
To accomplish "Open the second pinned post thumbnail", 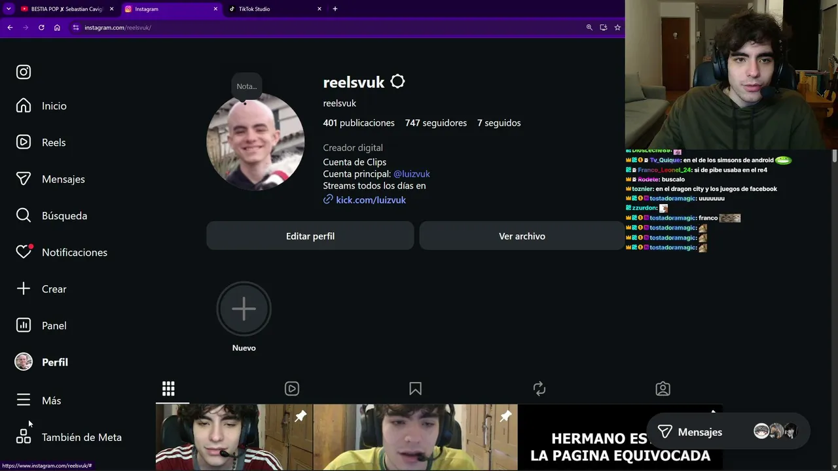I will coord(415,437).
